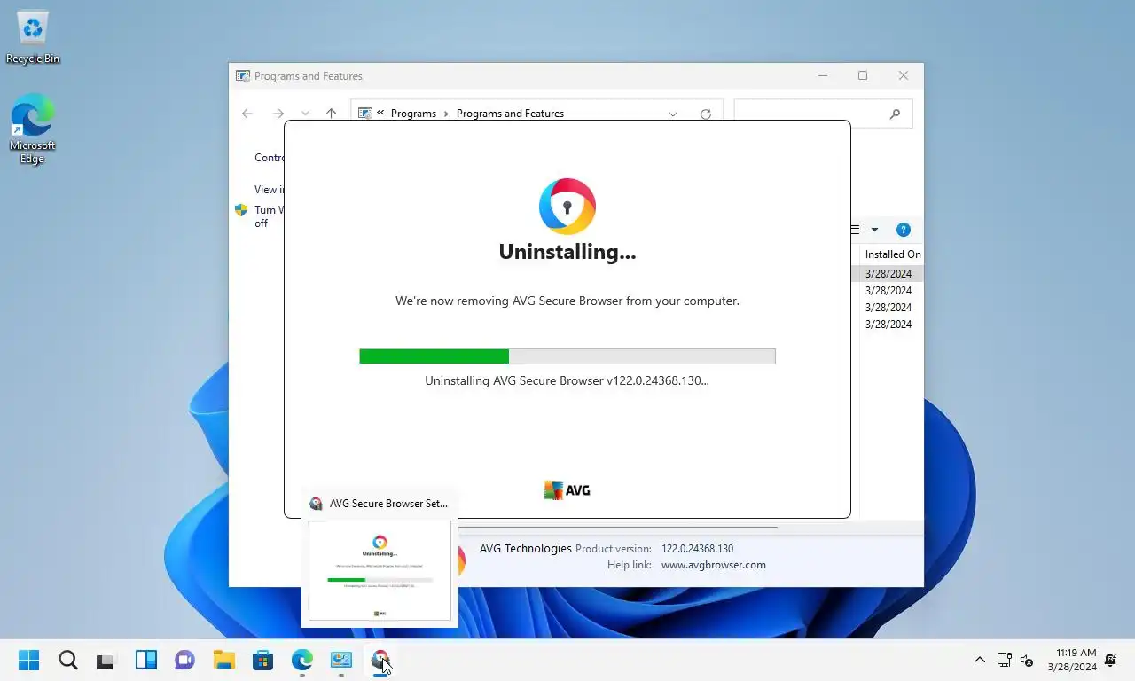
Task: Open recent locations dropdown arrow
Action: click(x=305, y=113)
